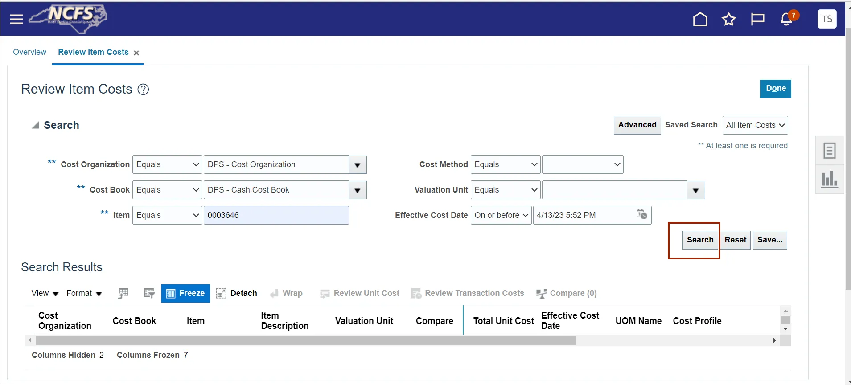Switch to the Overview tab
Viewport: 851px width, 385px height.
click(x=29, y=52)
